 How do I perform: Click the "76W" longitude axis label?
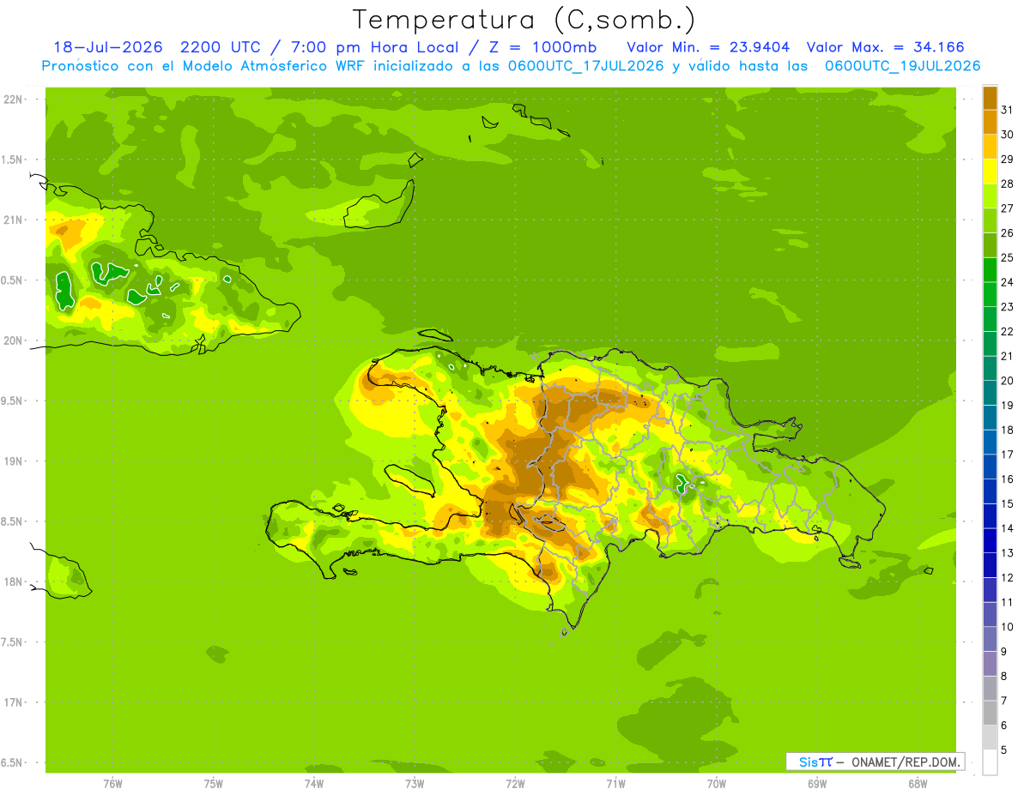point(112,783)
